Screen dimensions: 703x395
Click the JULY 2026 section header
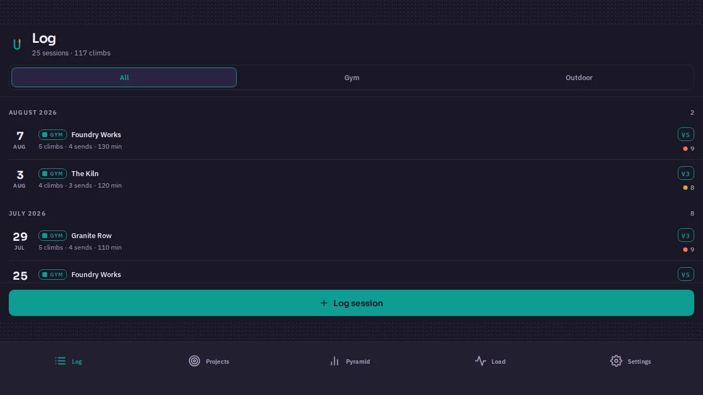click(27, 213)
